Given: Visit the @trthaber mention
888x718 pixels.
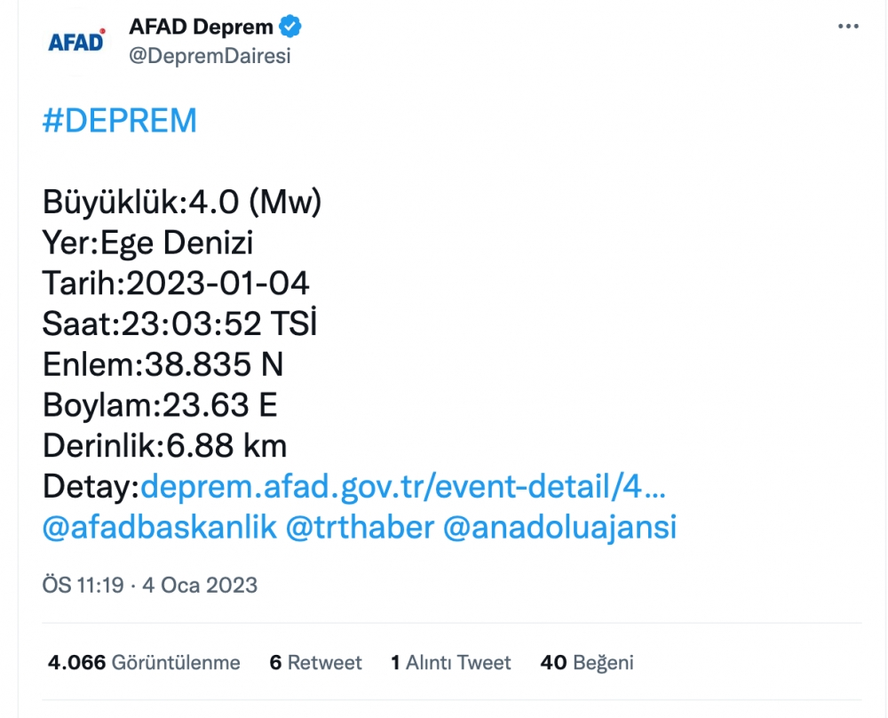Looking at the screenshot, I should 360,527.
